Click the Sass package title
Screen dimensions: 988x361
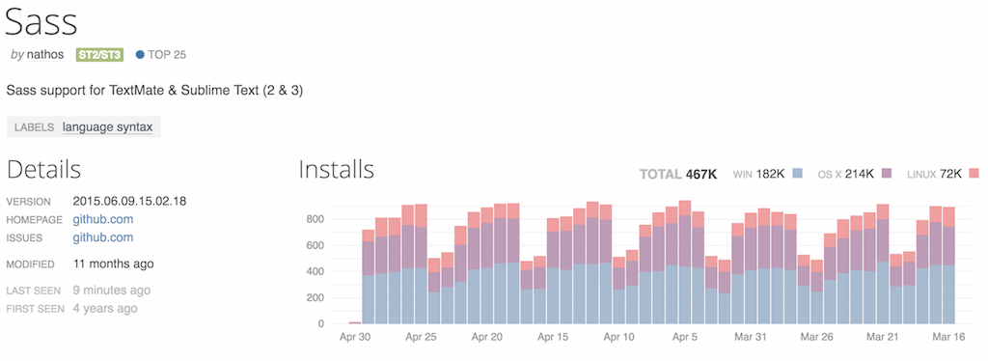point(41,22)
